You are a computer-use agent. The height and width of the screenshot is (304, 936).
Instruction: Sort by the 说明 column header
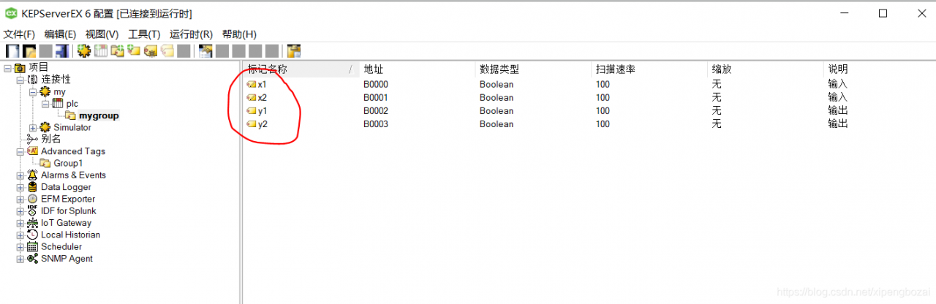pyautogui.click(x=879, y=69)
